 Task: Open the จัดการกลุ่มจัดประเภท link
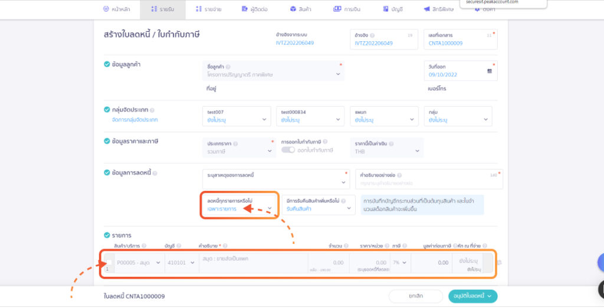pyautogui.click(x=134, y=120)
